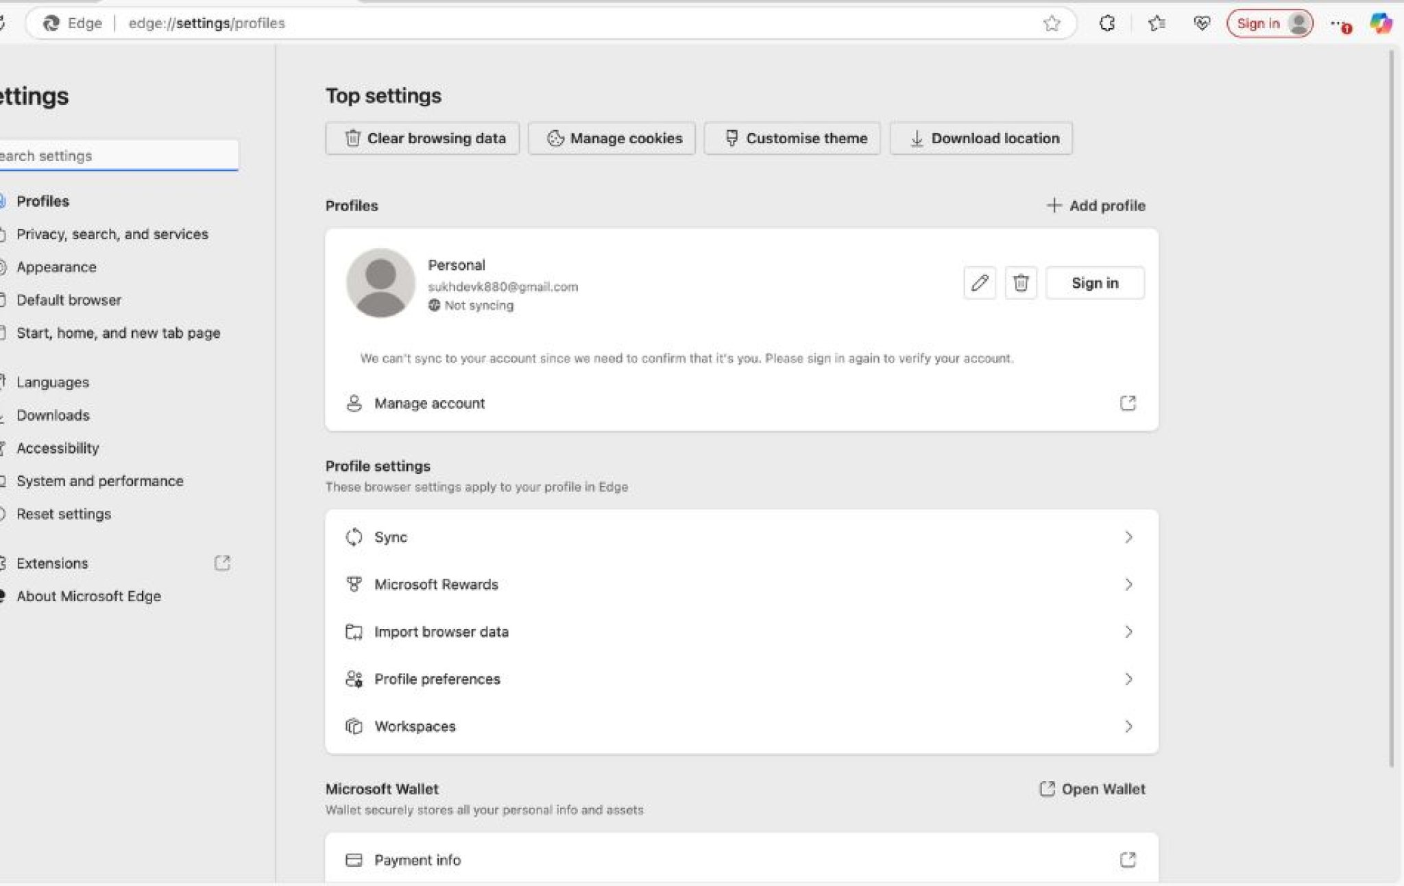Screen dimensions: 1404x886
Task: Bookmark this page with star icon
Action: [x=1052, y=23]
